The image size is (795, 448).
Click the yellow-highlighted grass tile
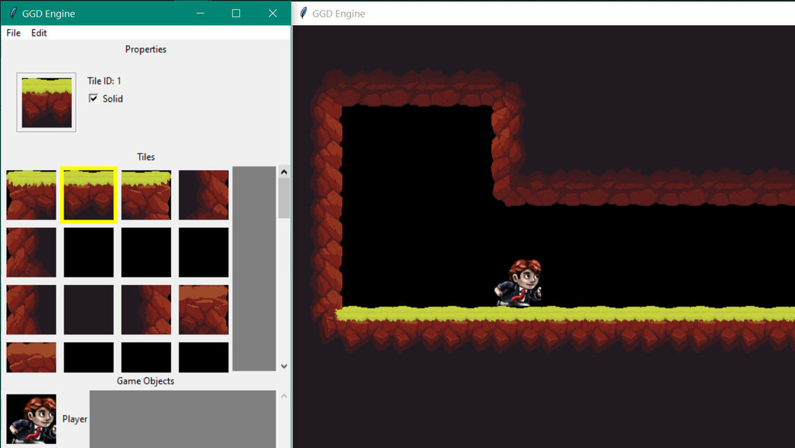(89, 195)
